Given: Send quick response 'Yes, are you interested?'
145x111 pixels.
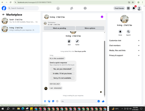Looking at the screenshot, I should click(x=62, y=69).
